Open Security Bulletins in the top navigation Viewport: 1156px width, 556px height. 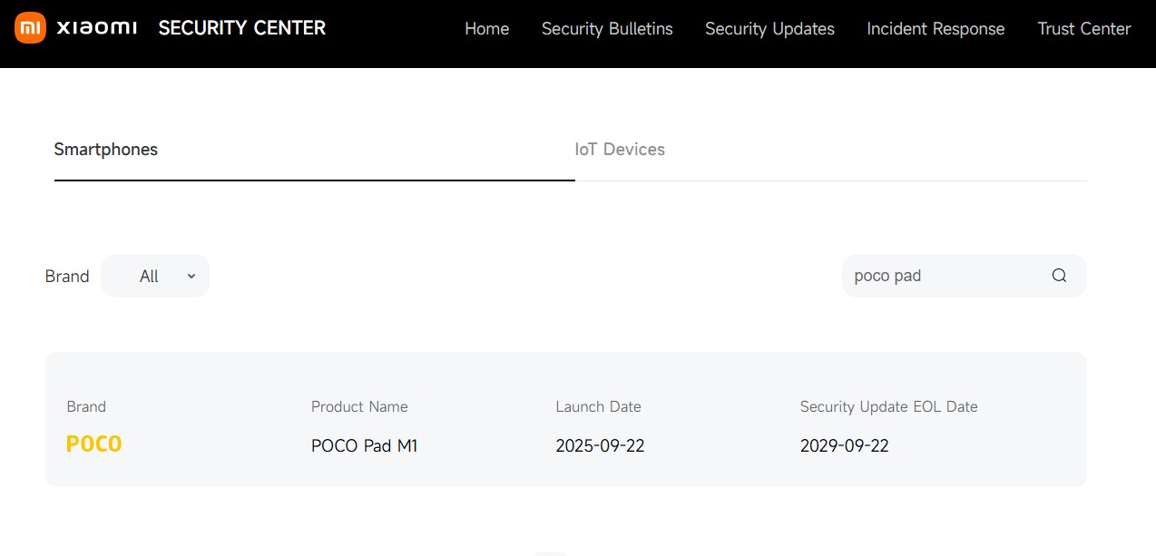607,29
